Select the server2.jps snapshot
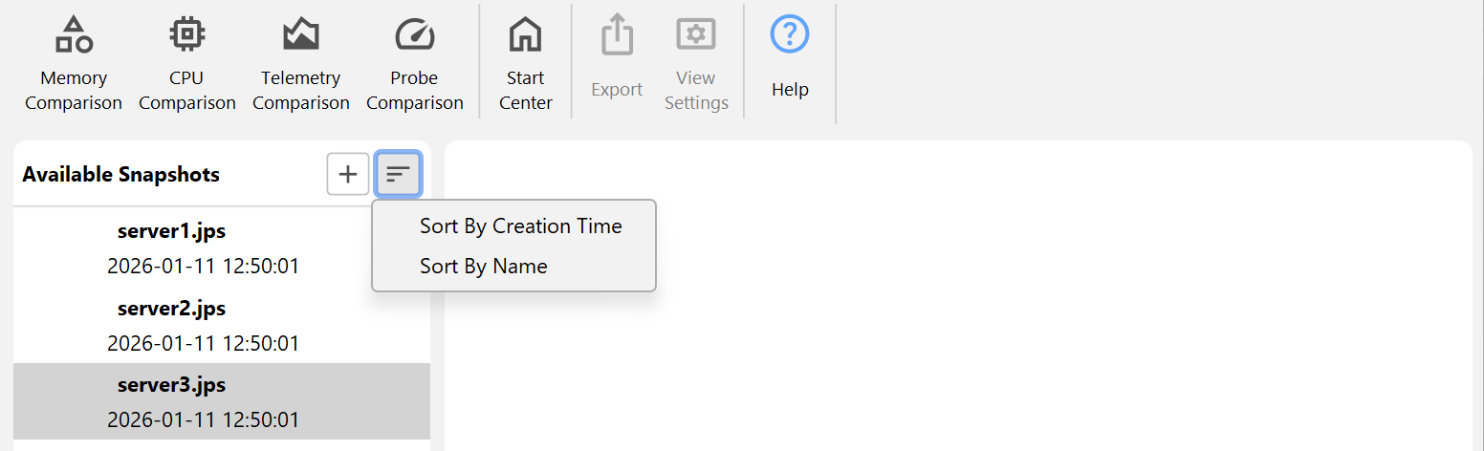Image resolution: width=1484 pixels, height=451 pixels. pyautogui.click(x=171, y=309)
